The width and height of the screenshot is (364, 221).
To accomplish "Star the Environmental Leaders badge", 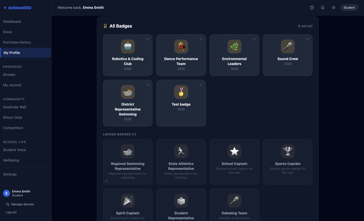I will pyautogui.click(x=254, y=39).
